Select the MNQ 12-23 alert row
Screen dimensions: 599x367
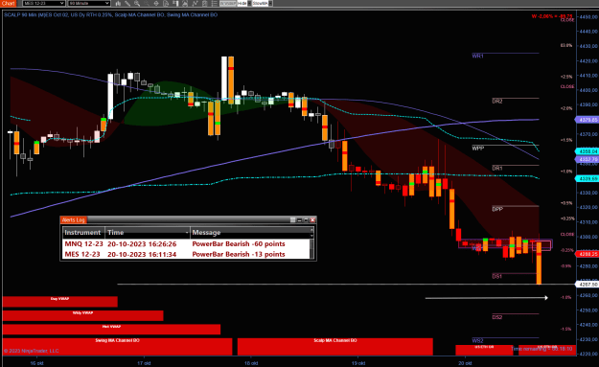tap(186, 244)
